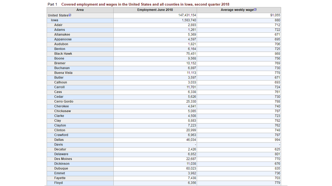
Task: Click Dallas average weekly wage 994
Action: pos(277,140)
